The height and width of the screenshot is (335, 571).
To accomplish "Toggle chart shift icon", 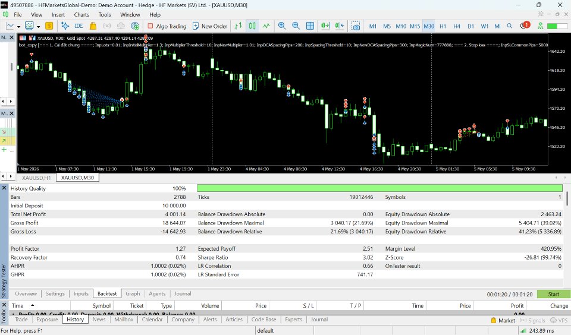I will [x=340, y=26].
